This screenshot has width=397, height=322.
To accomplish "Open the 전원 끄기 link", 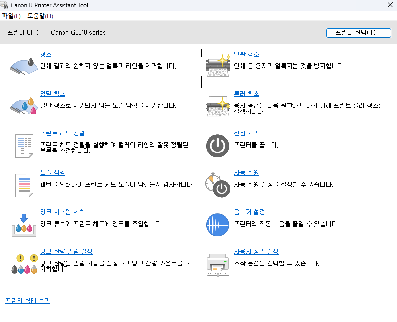I will pos(246,133).
